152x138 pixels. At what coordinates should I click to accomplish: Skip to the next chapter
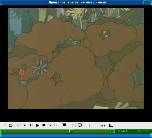pos(56,125)
